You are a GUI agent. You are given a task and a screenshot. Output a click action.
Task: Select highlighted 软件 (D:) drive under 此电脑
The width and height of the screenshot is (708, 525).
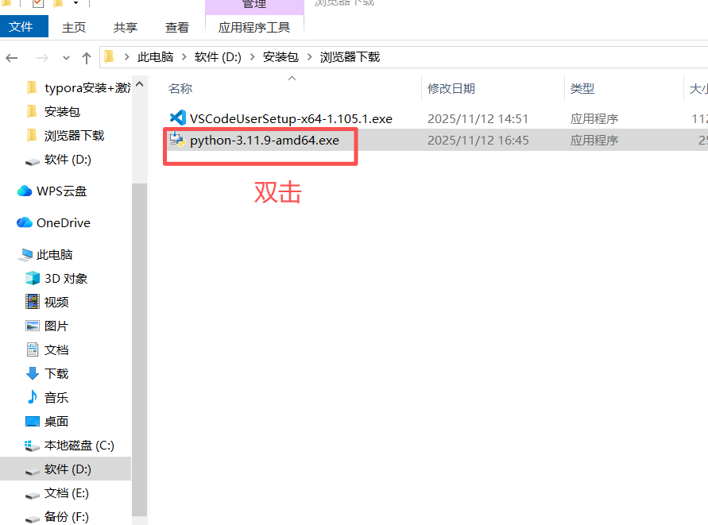tap(68, 469)
